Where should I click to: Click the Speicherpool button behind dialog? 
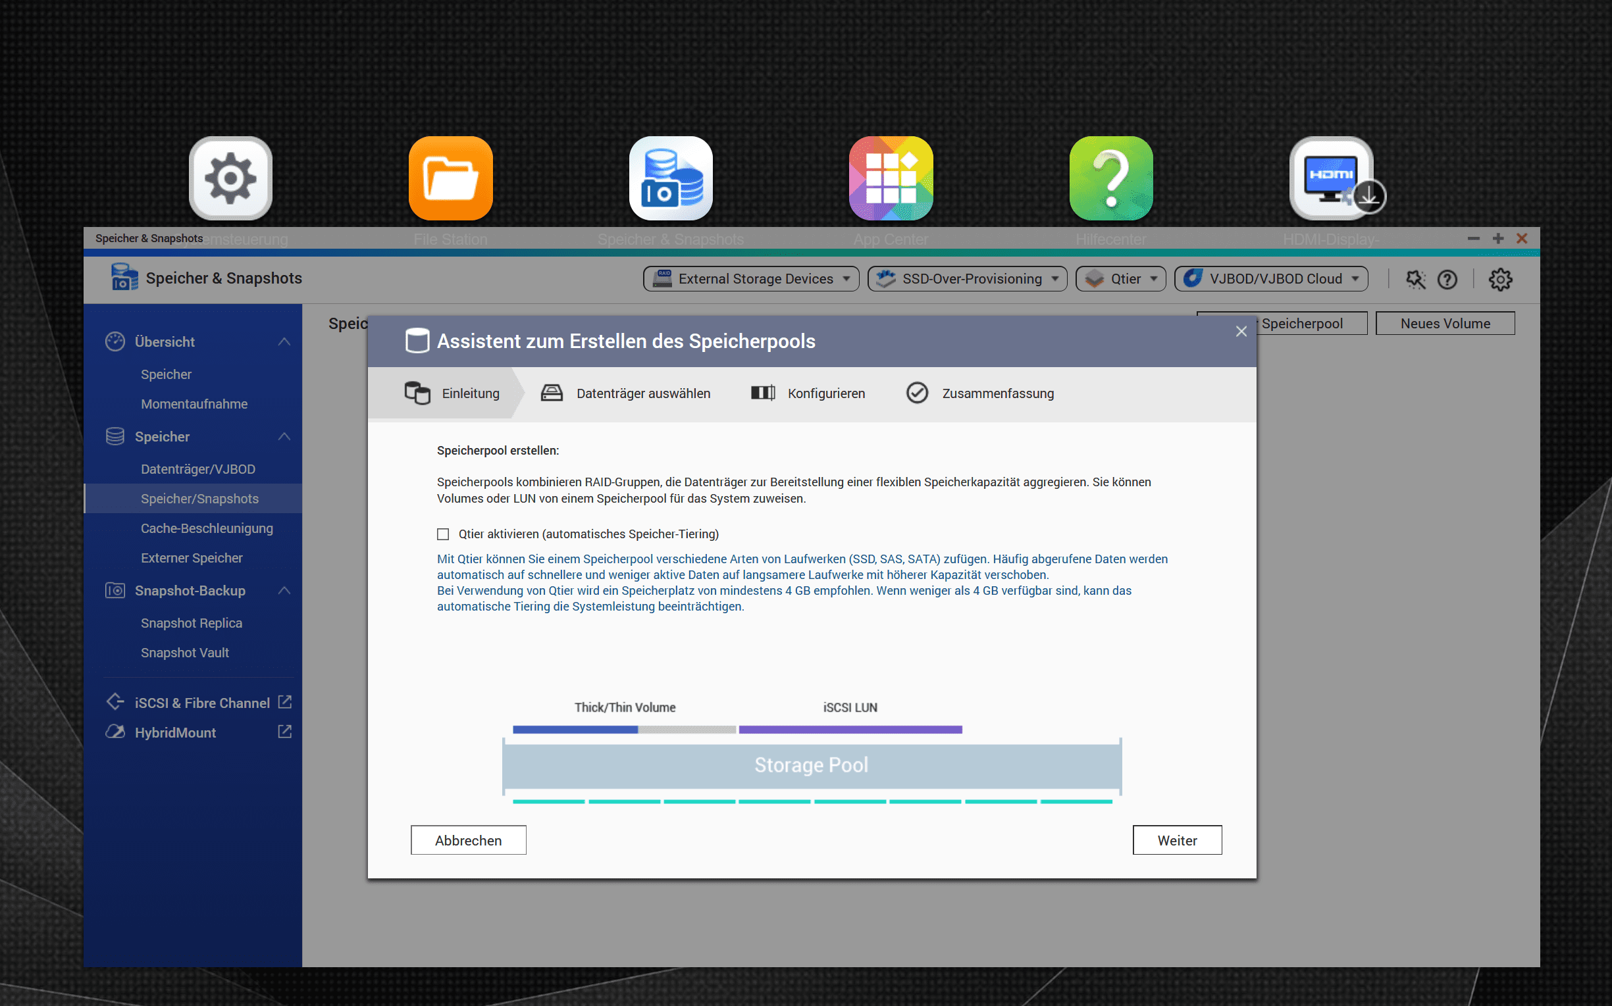1311,323
